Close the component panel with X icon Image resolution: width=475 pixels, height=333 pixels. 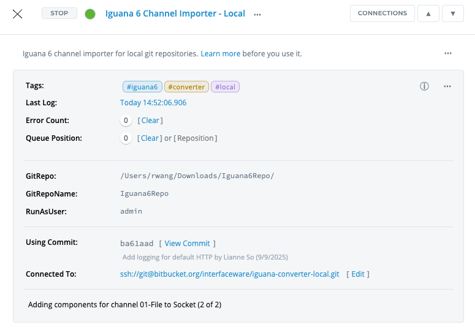pyautogui.click(x=18, y=14)
